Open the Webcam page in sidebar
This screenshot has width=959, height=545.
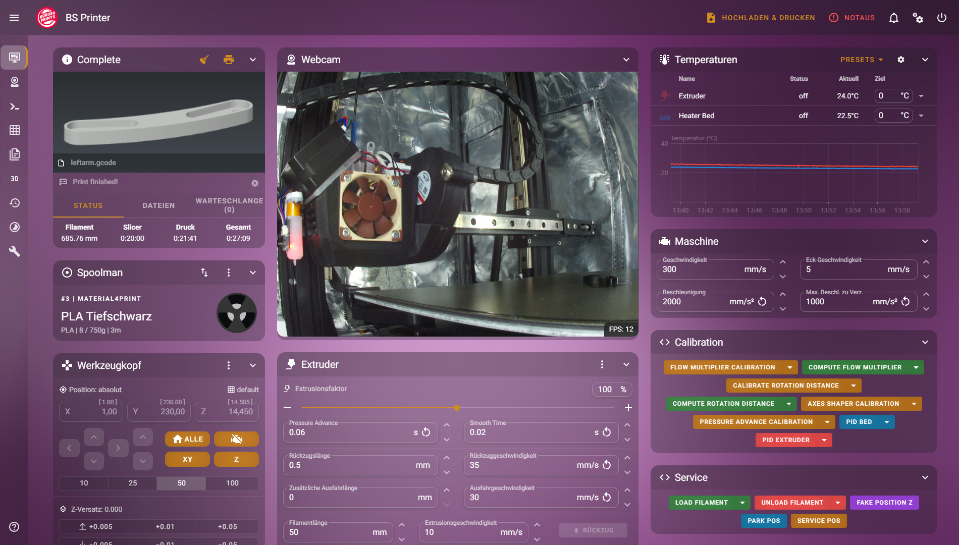pyautogui.click(x=14, y=82)
